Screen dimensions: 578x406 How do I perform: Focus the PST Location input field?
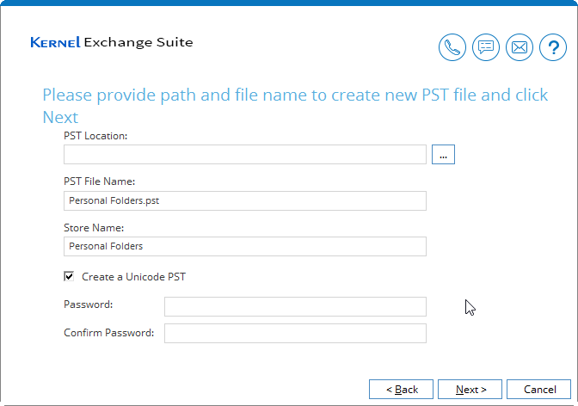[245, 155]
